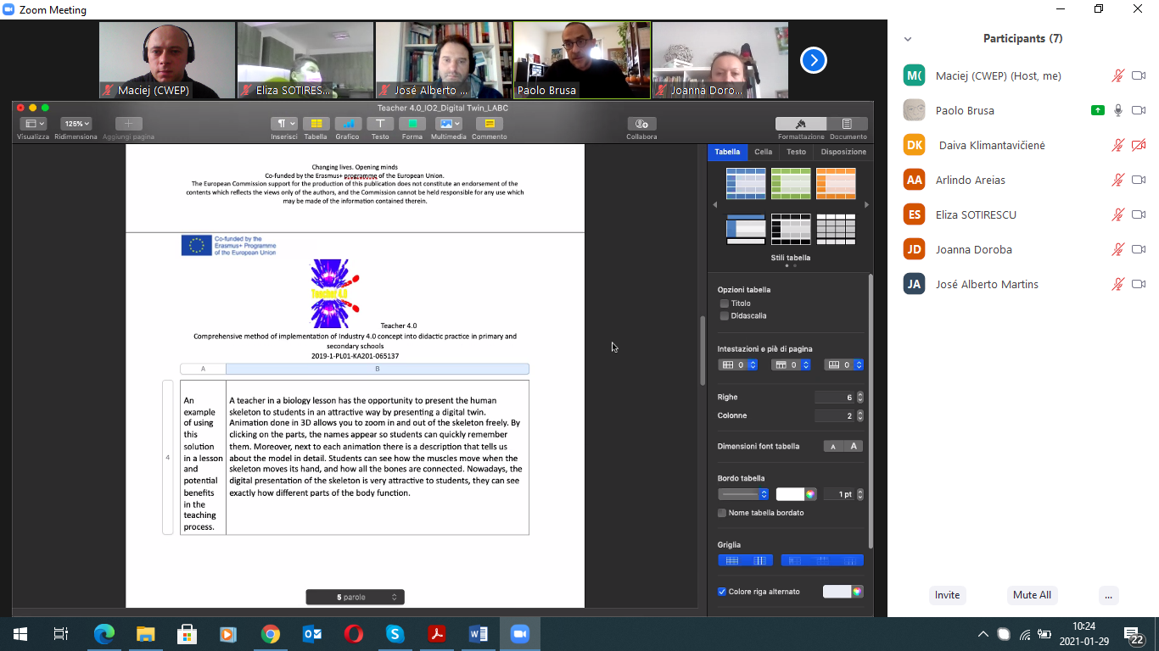Click the Formattazione brush icon
Screen dimensions: 1159x651
point(799,124)
